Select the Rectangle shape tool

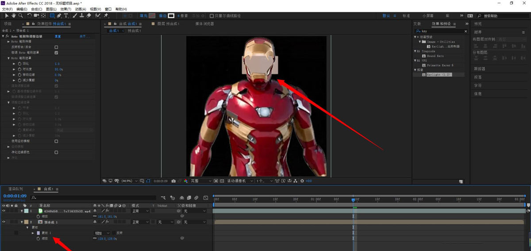coord(52,15)
